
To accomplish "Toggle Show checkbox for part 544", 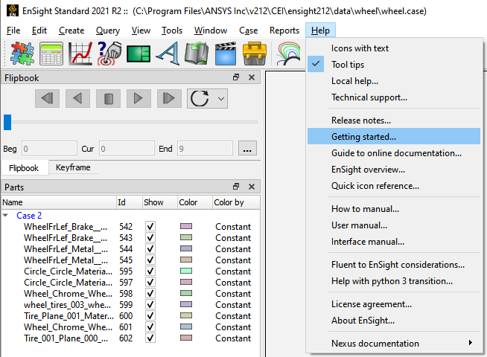I will [x=150, y=248].
